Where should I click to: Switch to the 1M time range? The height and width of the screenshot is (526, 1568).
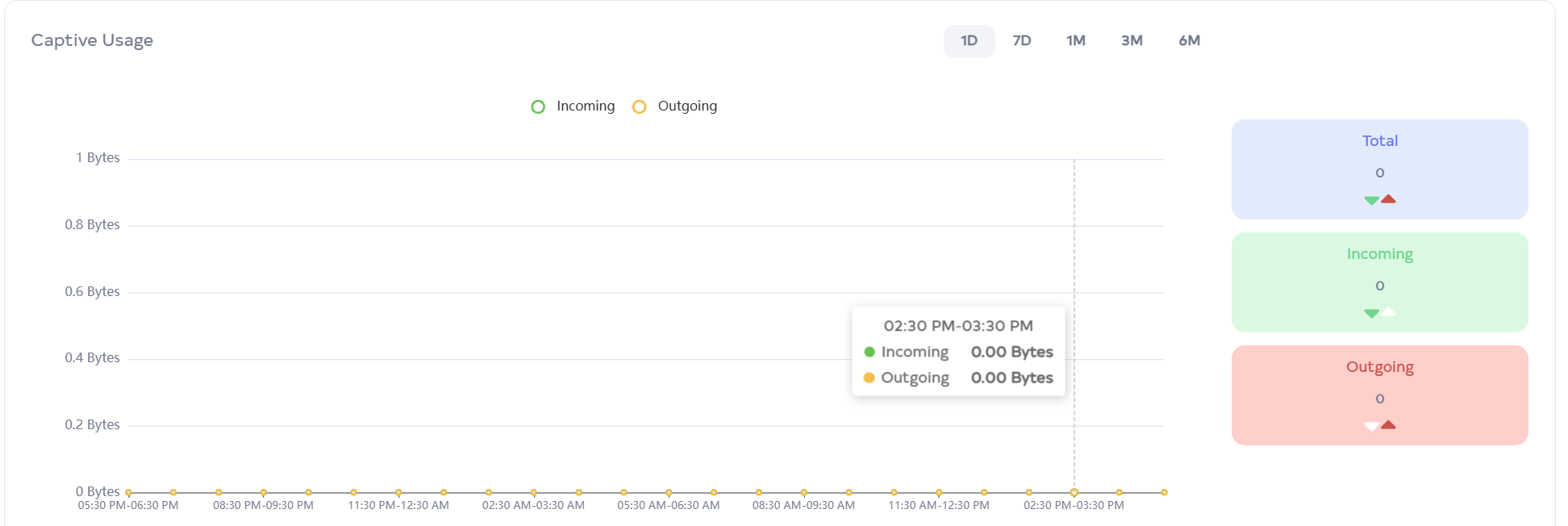pos(1075,41)
